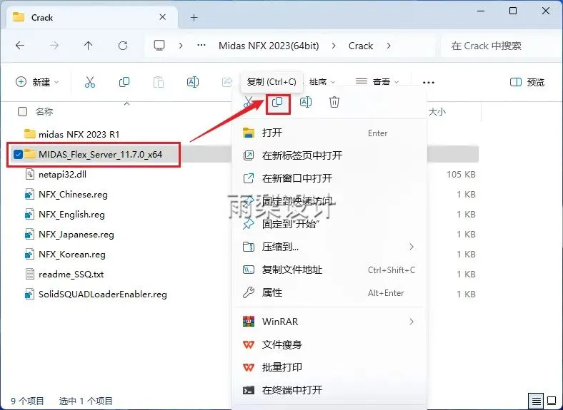The image size is (563, 410).
Task: Go back with the left arrow button
Action: [20, 46]
